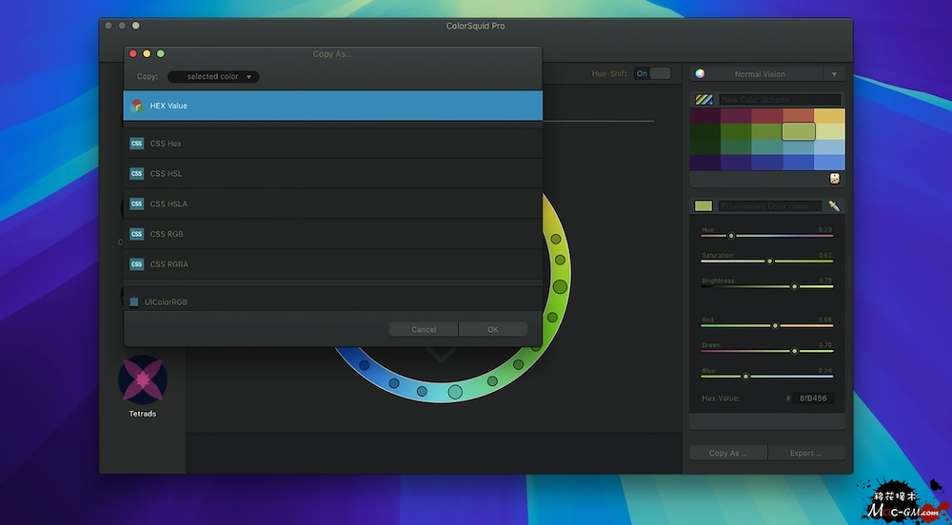Choose CSS Hex from the format list
952x525 pixels.
point(166,144)
